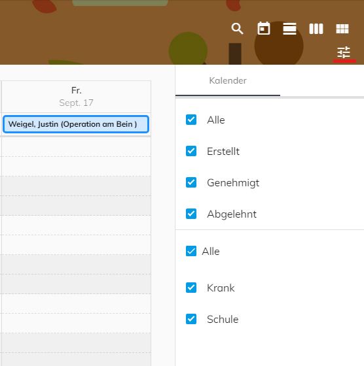Toggle the Krank checkbox
This screenshot has width=364, height=366.
coord(191,288)
